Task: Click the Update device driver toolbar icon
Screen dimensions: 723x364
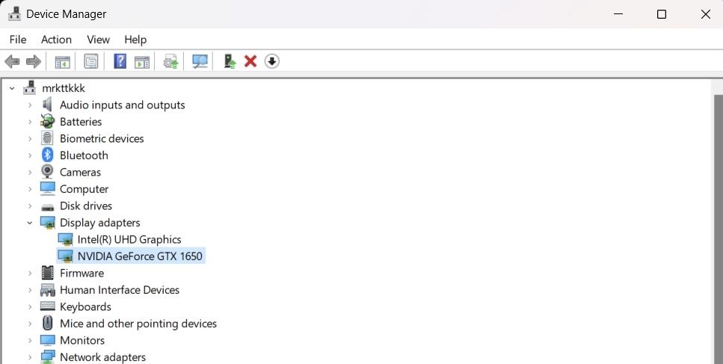Action: point(171,61)
